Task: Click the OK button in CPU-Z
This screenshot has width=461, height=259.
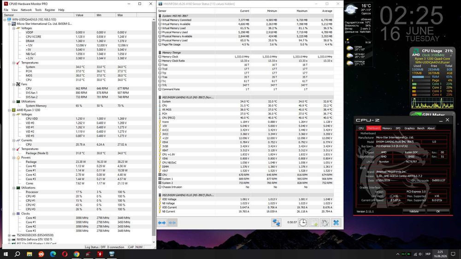Action: 438,211
